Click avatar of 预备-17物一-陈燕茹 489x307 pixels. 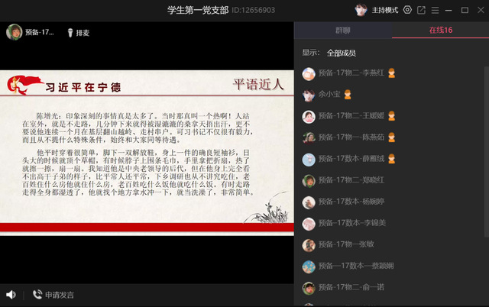pyautogui.click(x=309, y=138)
